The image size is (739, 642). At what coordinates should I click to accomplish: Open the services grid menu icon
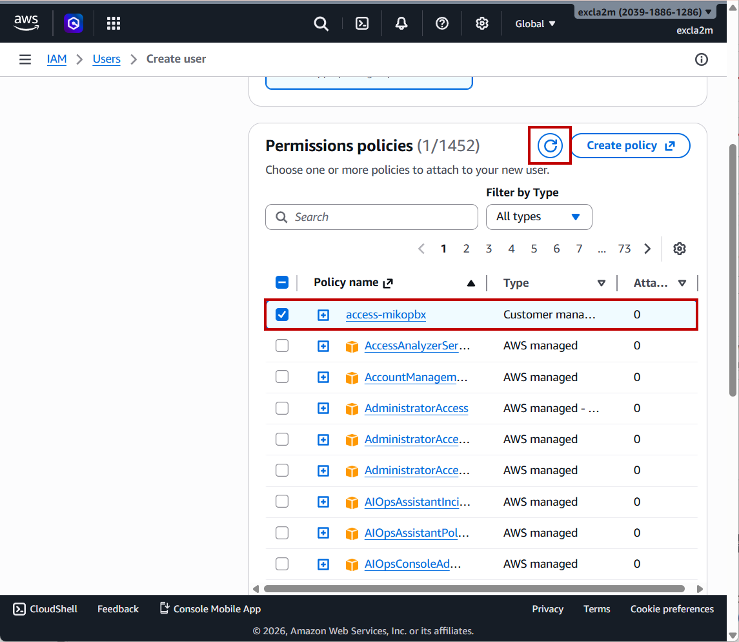(114, 24)
